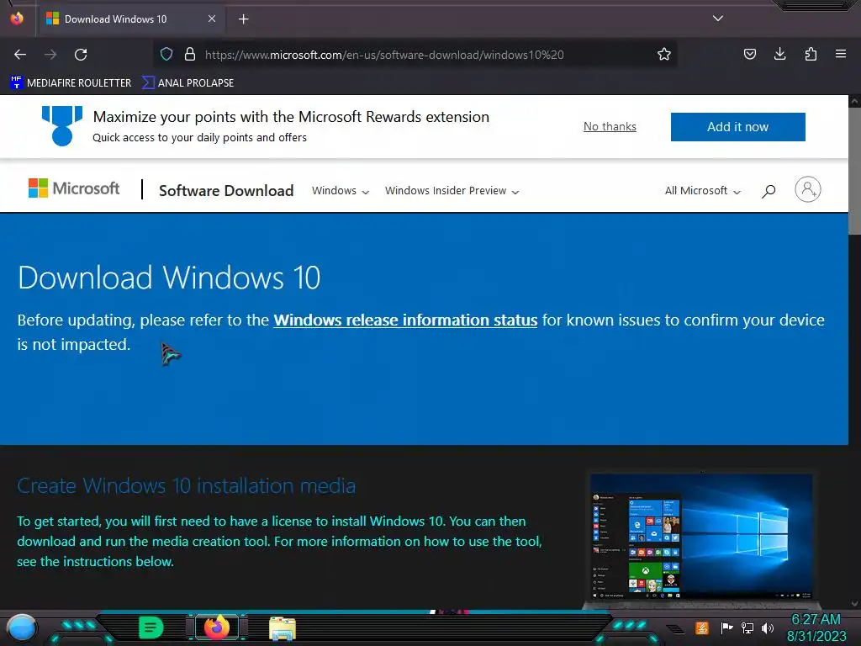Expand the Windows Insider Preview menu
Image resolution: width=861 pixels, height=646 pixels.
click(452, 191)
